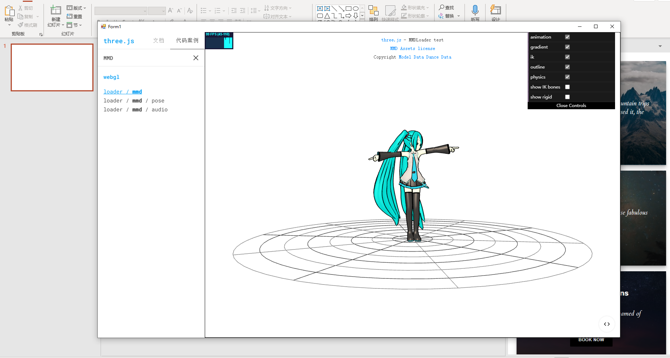The height and width of the screenshot is (358, 670).
Task: Click the Quick Styles (快速样式) icon
Action: coord(390,11)
